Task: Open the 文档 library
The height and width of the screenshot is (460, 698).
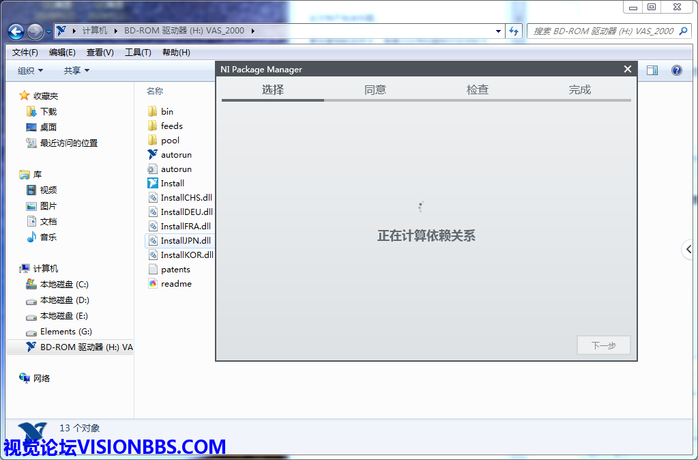Action: click(48, 221)
